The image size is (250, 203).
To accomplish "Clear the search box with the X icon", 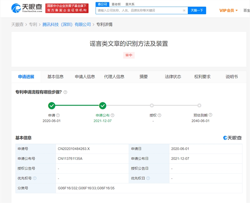I will [184, 10].
